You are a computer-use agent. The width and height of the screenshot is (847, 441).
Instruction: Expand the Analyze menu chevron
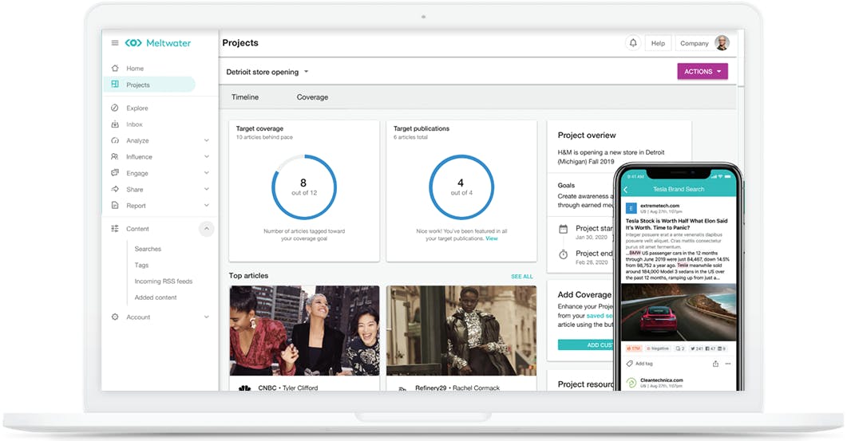pos(206,140)
